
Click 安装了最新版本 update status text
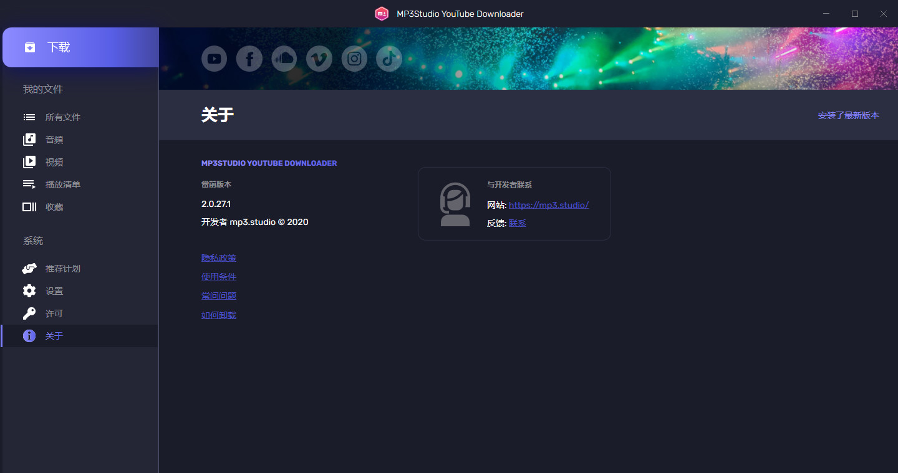coord(848,115)
